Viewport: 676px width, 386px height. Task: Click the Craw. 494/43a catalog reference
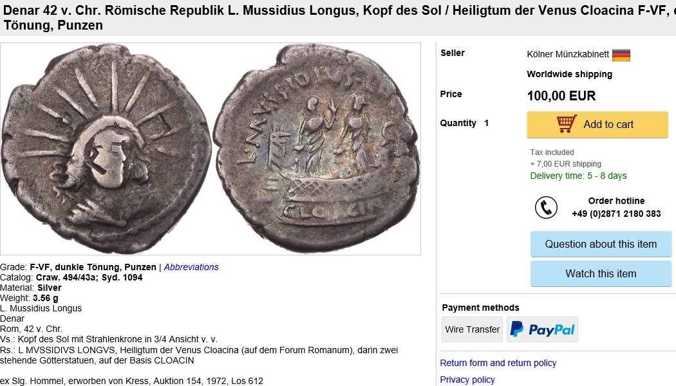point(67,277)
